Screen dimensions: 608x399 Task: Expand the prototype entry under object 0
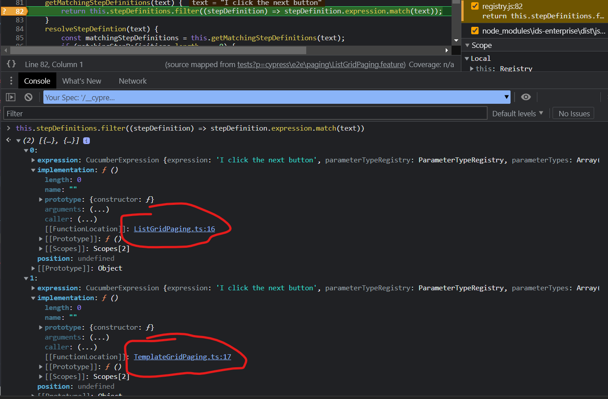[40, 199]
